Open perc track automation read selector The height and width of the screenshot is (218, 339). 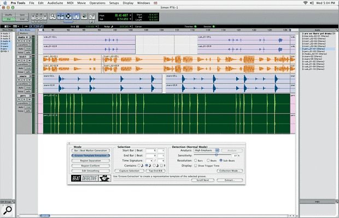point(28,107)
